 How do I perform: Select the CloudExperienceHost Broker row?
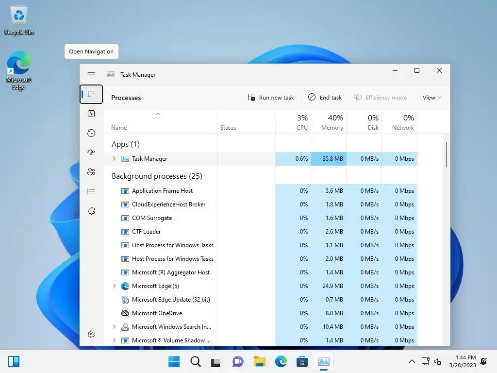coord(261,204)
